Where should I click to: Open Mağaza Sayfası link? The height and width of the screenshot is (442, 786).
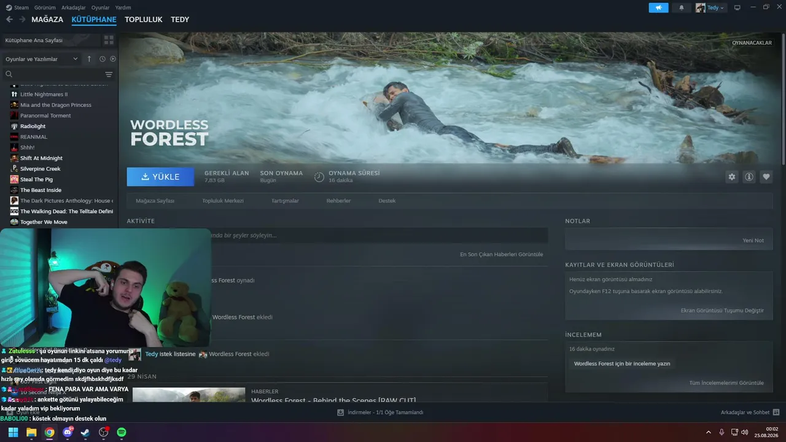coord(155,201)
